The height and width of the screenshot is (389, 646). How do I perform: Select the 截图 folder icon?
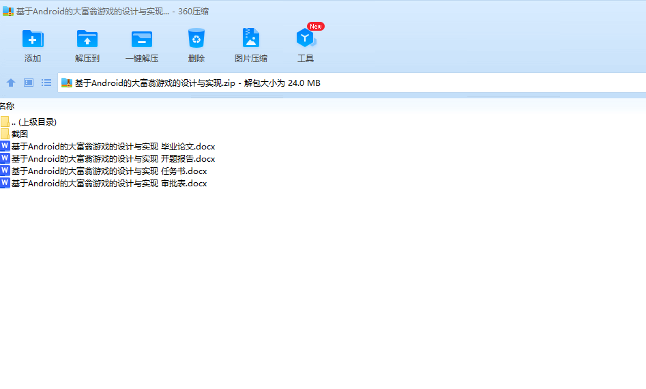(5, 134)
